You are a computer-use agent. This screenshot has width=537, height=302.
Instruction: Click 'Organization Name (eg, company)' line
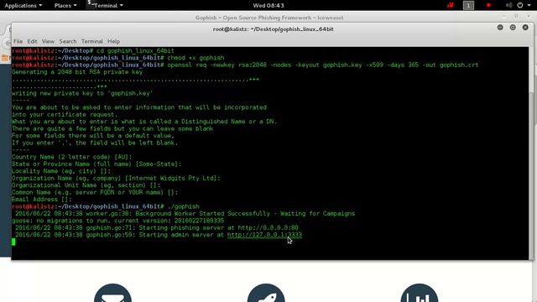click(116, 179)
